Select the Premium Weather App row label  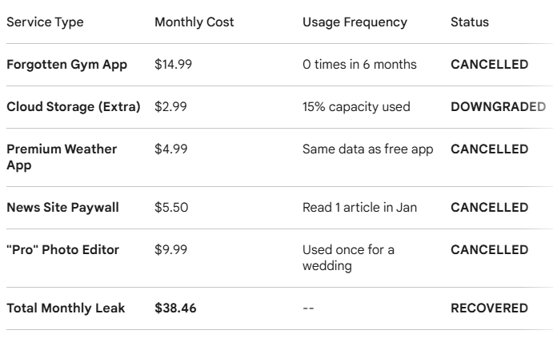tap(62, 157)
